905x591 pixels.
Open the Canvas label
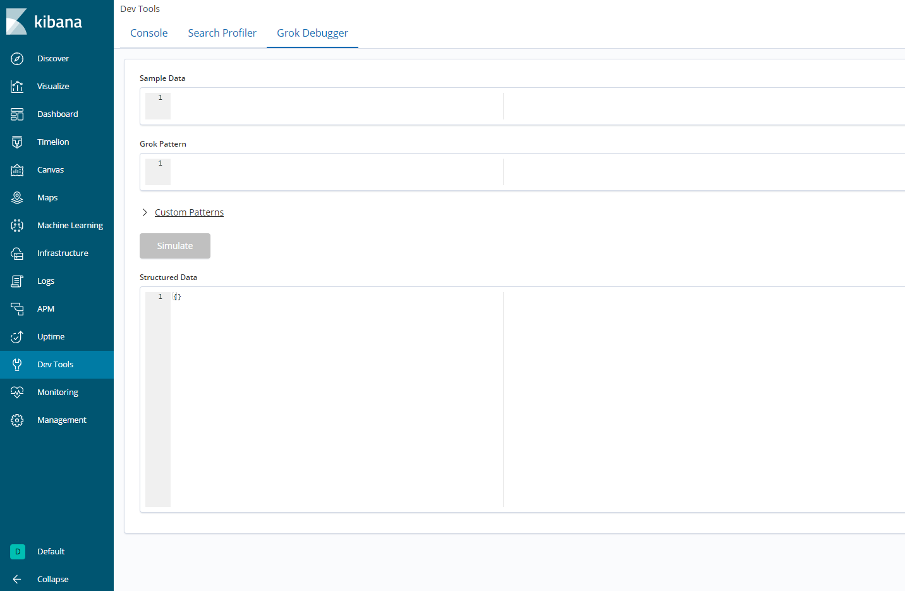(x=51, y=170)
